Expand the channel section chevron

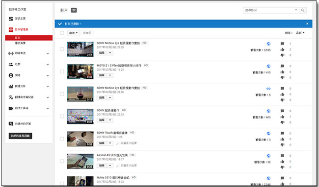coord(48,75)
